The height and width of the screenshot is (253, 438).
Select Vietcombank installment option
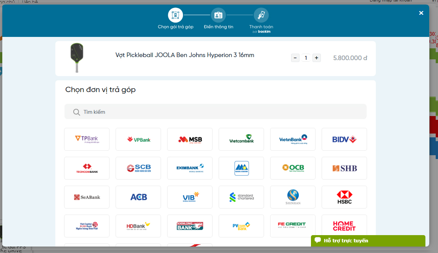pos(242,139)
